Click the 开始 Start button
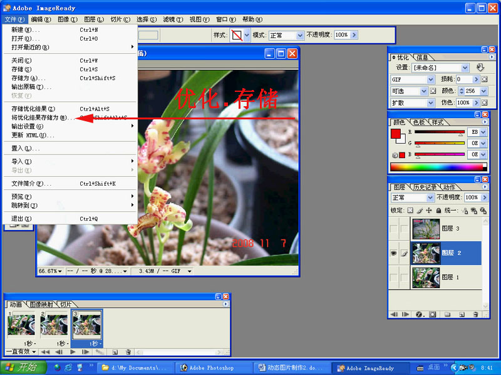 click(23, 367)
